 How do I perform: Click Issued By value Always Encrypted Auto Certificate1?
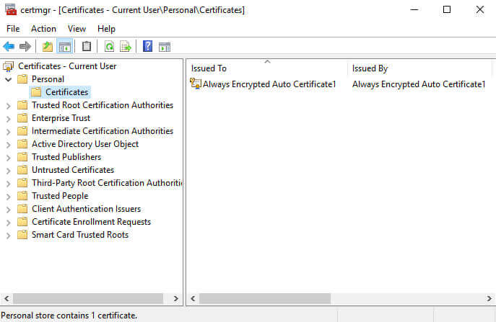pyautogui.click(x=419, y=84)
